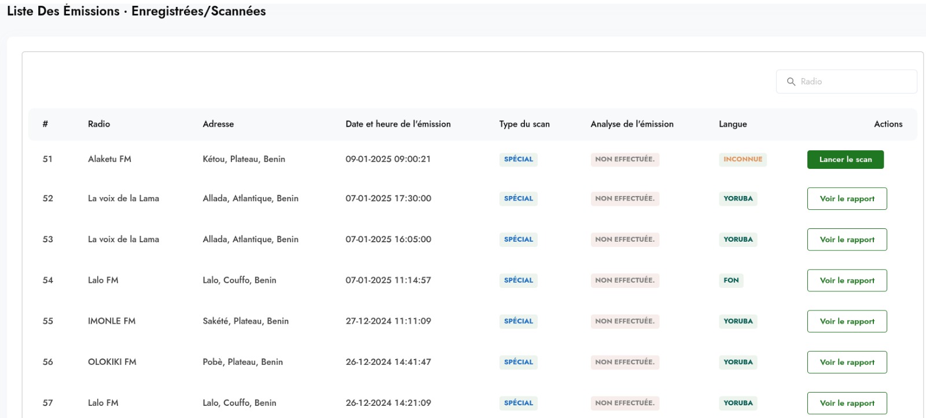Click NON EFFECTUÉE badge for IMONLE FM
Viewport: 926px width, 418px height.
tap(624, 321)
